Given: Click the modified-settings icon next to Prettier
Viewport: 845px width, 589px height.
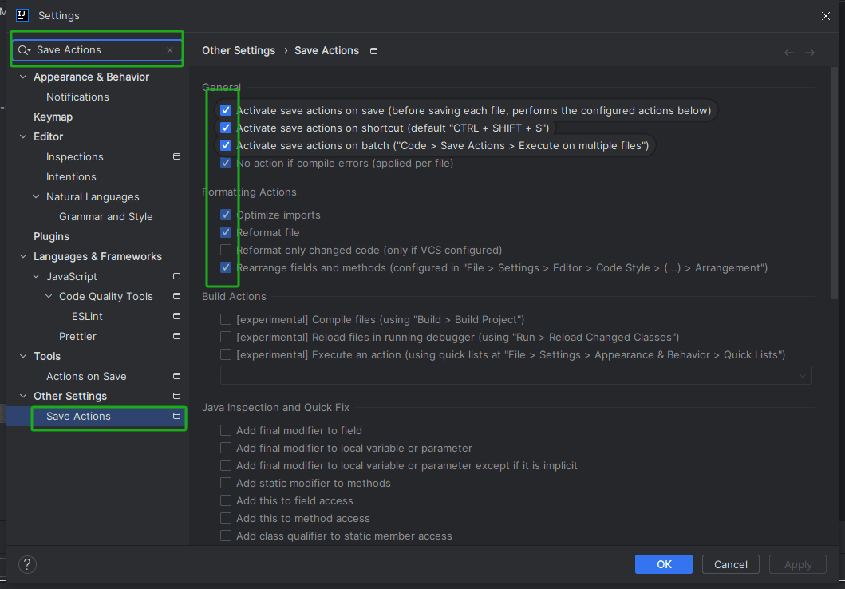Looking at the screenshot, I should coord(176,336).
